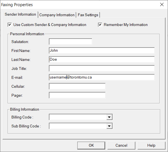Uncheck Use Custom Sender & Company Information

click(x=10, y=25)
